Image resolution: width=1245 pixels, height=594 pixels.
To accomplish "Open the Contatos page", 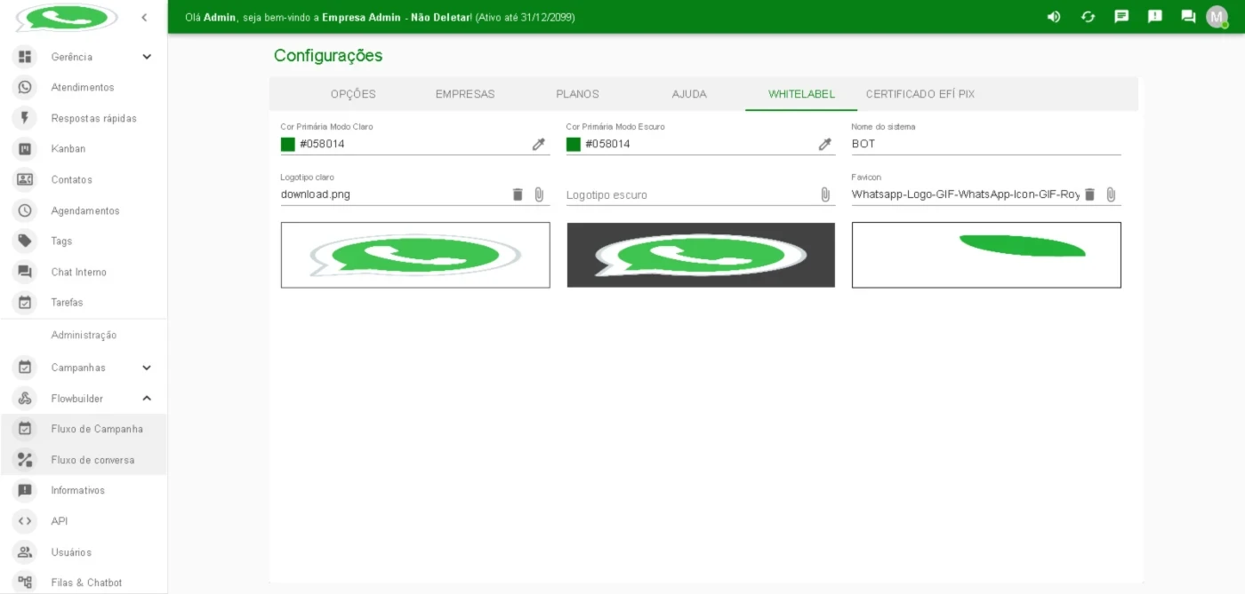I will (84, 179).
